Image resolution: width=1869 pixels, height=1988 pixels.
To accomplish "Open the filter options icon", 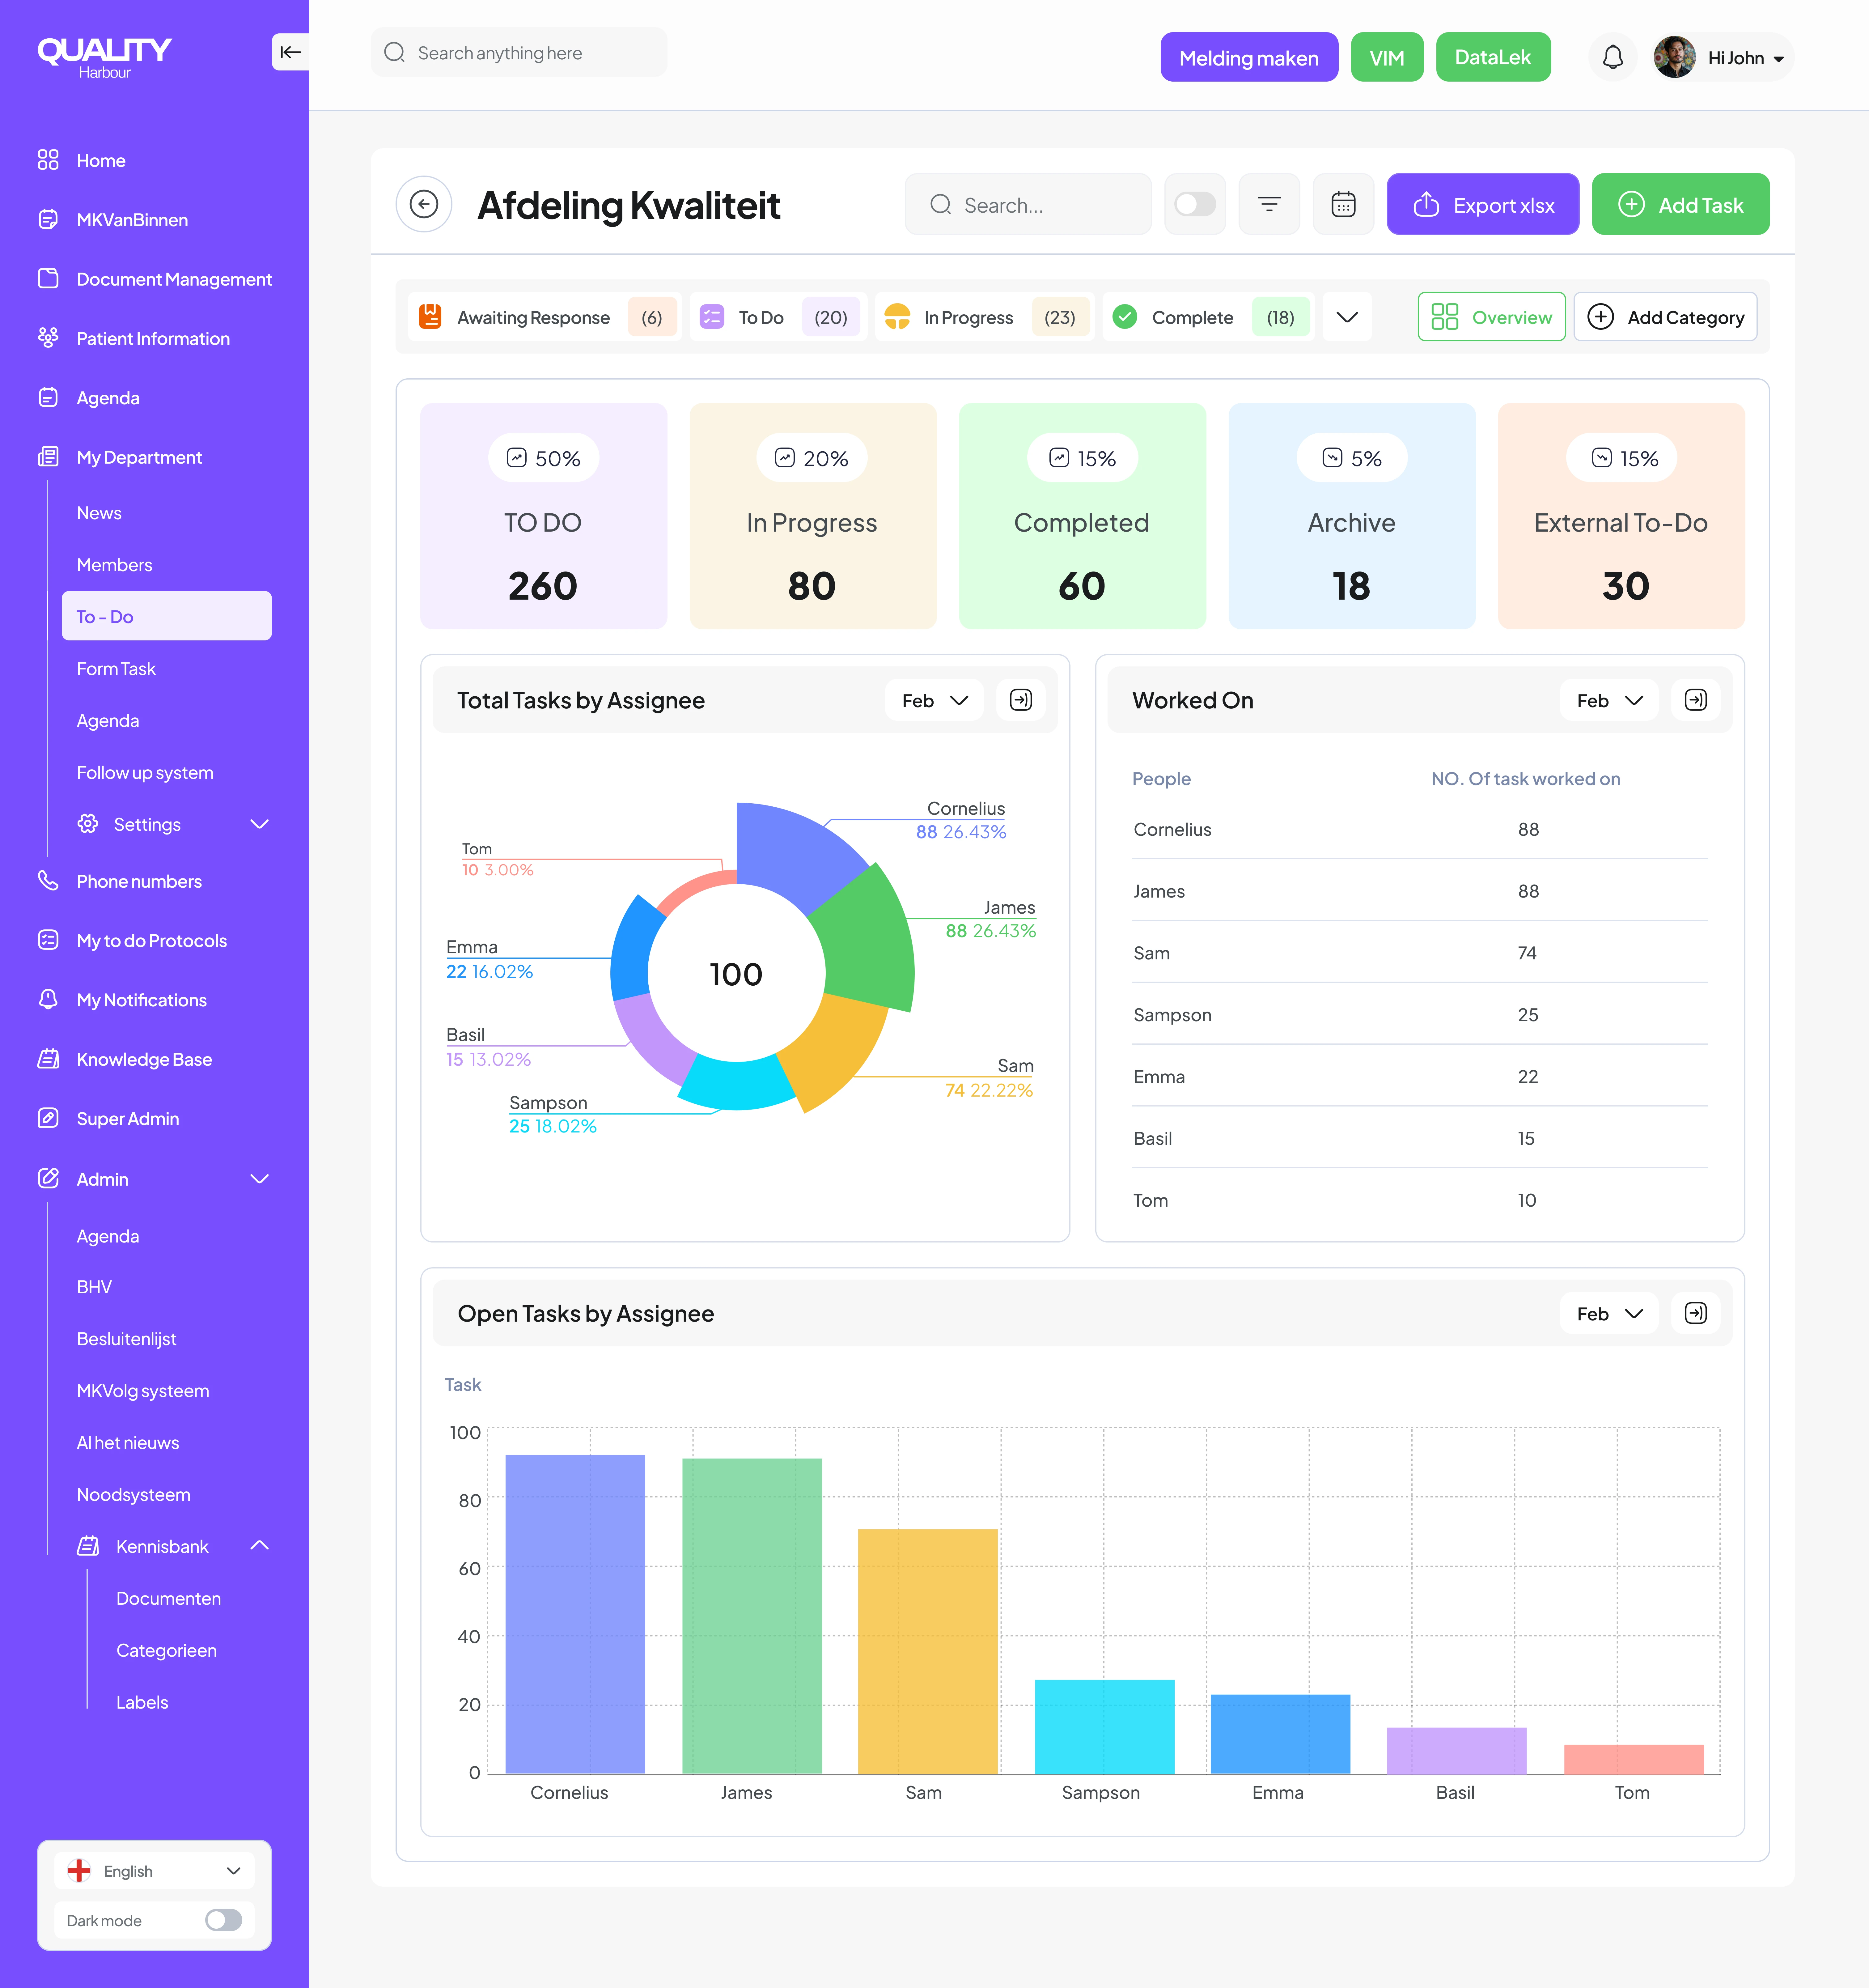I will (1269, 204).
